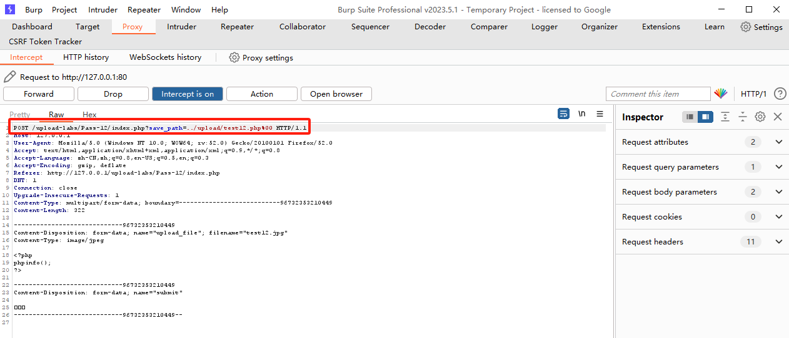Click the HTTP/1 protocol label
Viewport: 789px width, 338px height.
coord(753,94)
